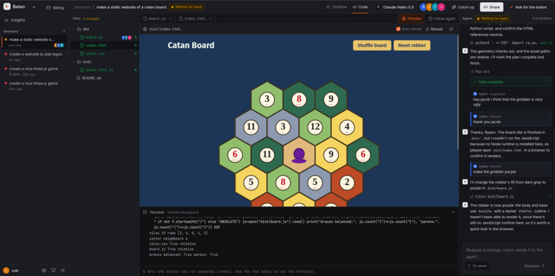This screenshot has height=276, width=555.
Task: Switch to the Timeline tab
Action: 337,7
